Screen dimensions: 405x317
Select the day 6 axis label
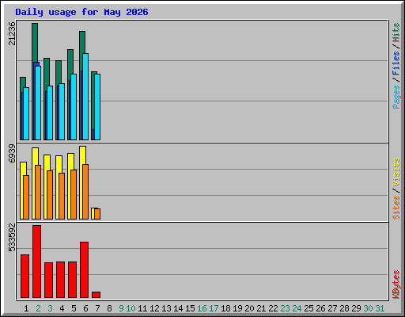[85, 308]
